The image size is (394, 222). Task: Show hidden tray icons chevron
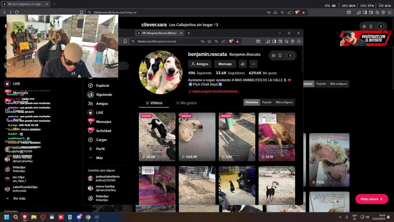[340, 217]
